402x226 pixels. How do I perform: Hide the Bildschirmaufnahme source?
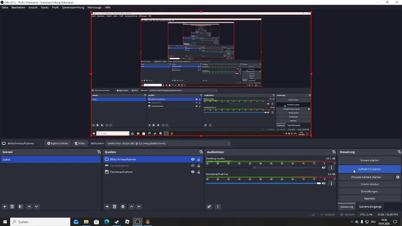point(193,159)
